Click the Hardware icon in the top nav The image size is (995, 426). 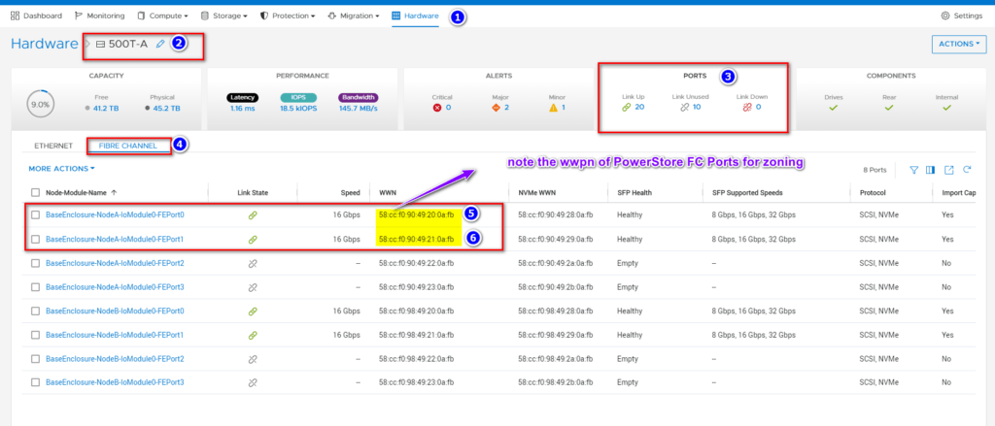pos(396,16)
